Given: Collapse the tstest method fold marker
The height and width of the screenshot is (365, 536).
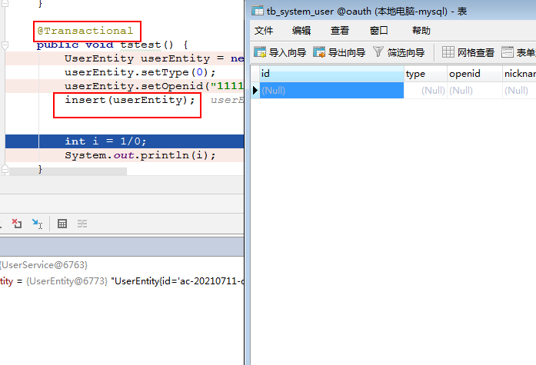Looking at the screenshot, I should (x=5, y=45).
